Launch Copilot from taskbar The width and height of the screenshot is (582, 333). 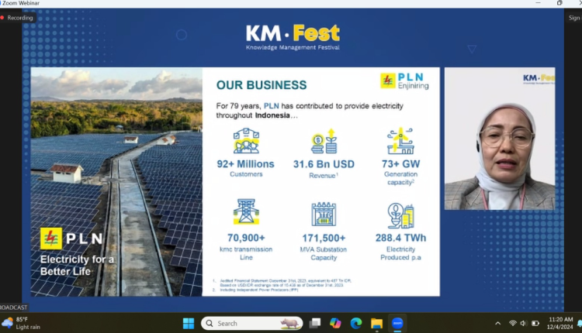pyautogui.click(x=335, y=324)
